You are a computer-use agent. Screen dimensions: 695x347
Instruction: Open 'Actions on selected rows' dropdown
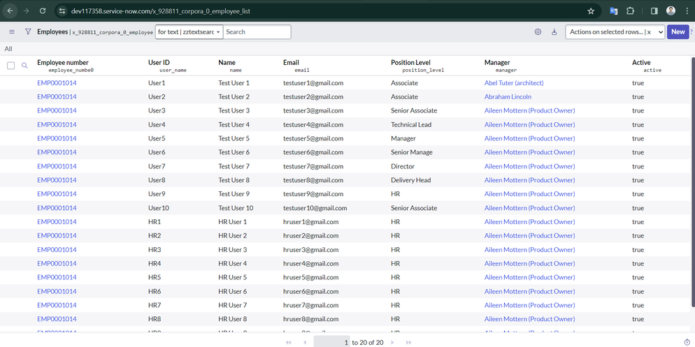click(615, 32)
